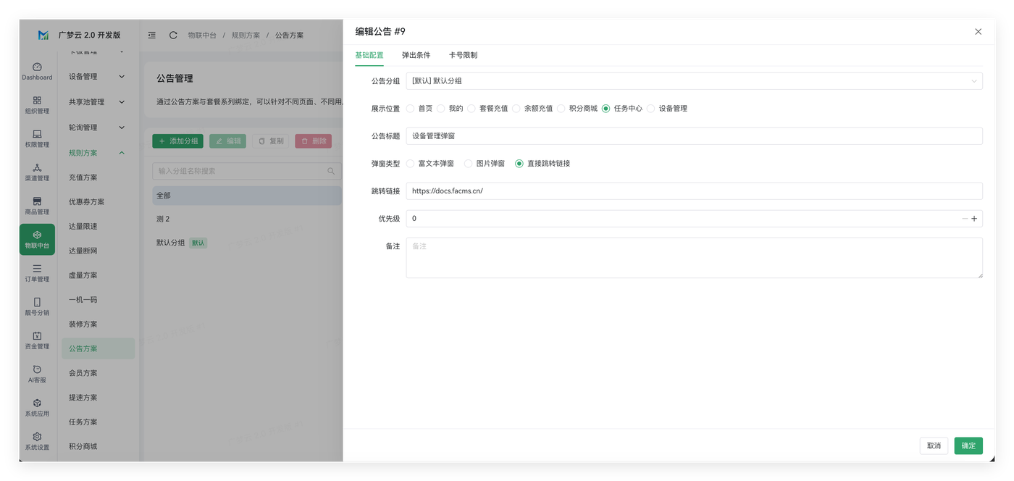Click the 广梦云 logo icon
1014x481 pixels.
click(43, 35)
